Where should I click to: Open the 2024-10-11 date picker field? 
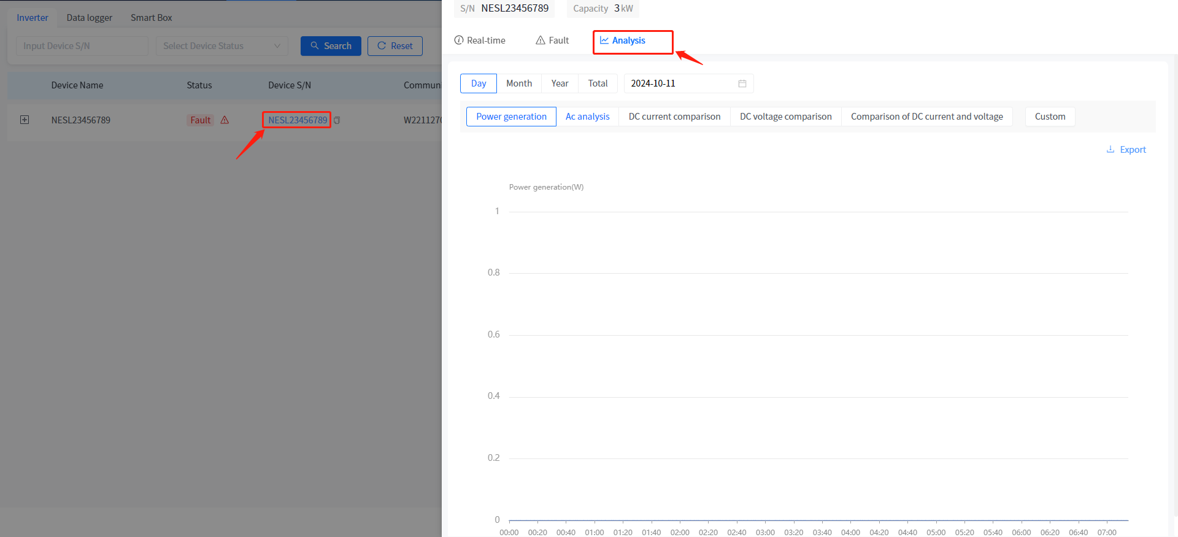[681, 83]
